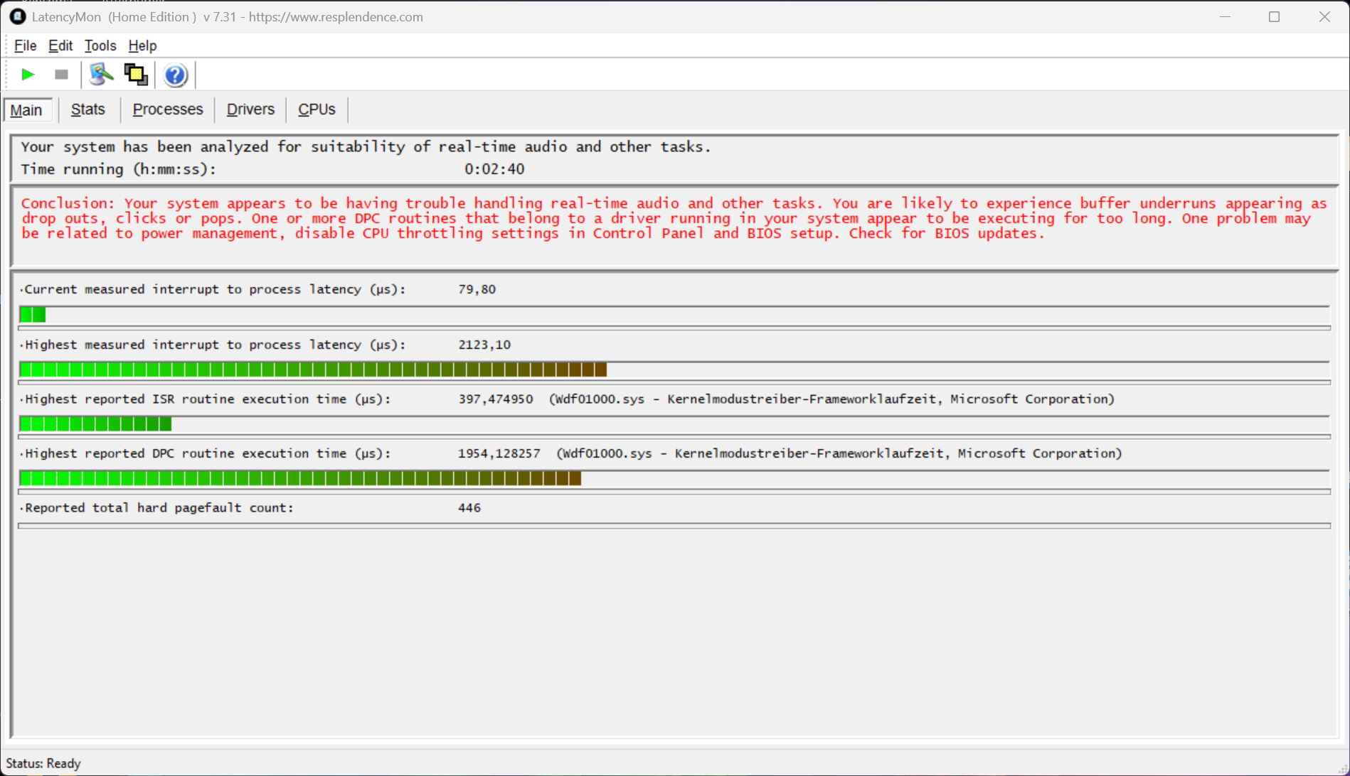
Task: Click the overlapping yellow squares toolbar icon
Action: (136, 75)
